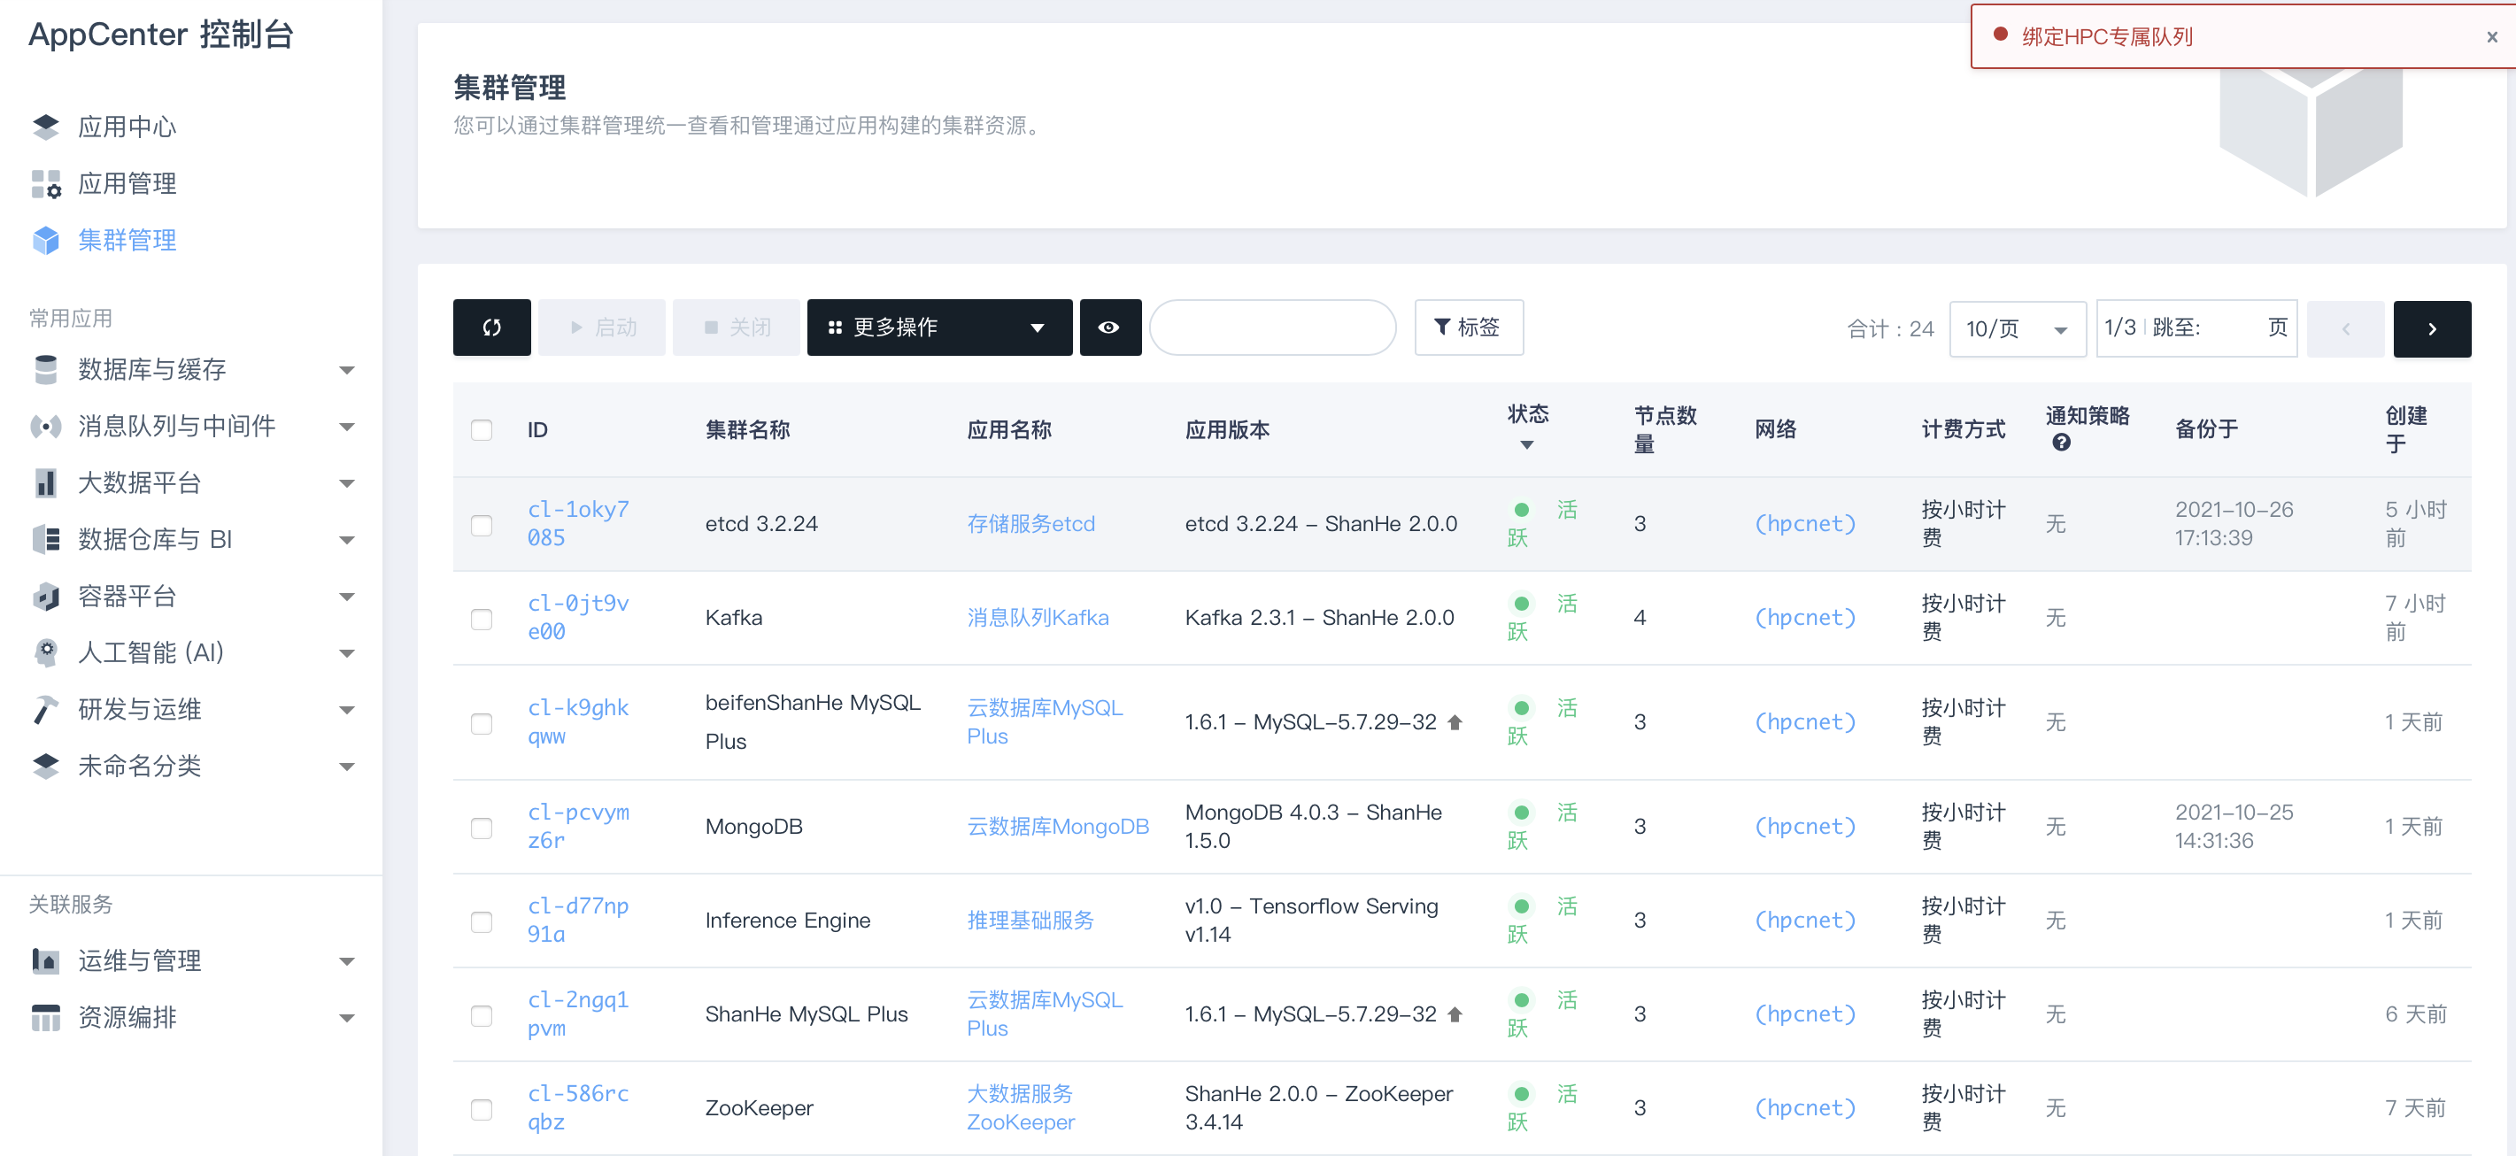Click the 大数据平台 chart icon
The image size is (2516, 1156).
(x=45, y=482)
